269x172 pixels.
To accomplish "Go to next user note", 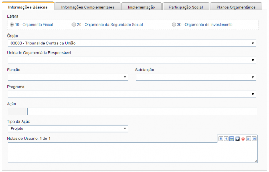I will point(249,139).
